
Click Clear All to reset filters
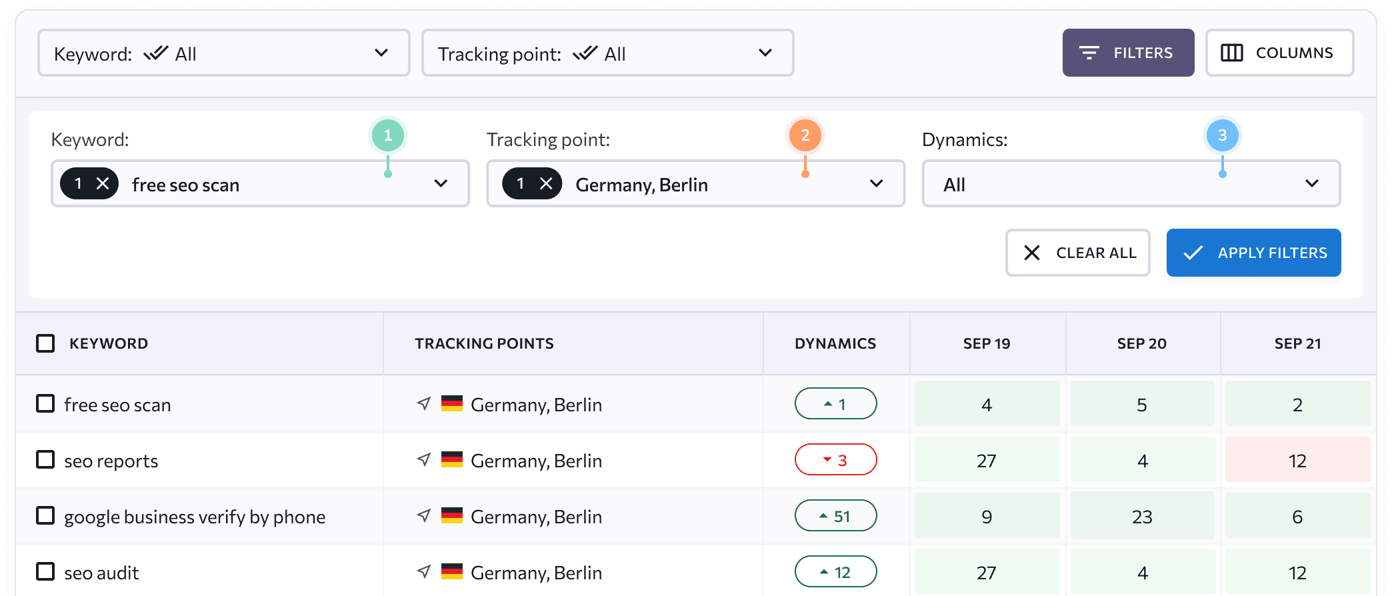point(1078,253)
